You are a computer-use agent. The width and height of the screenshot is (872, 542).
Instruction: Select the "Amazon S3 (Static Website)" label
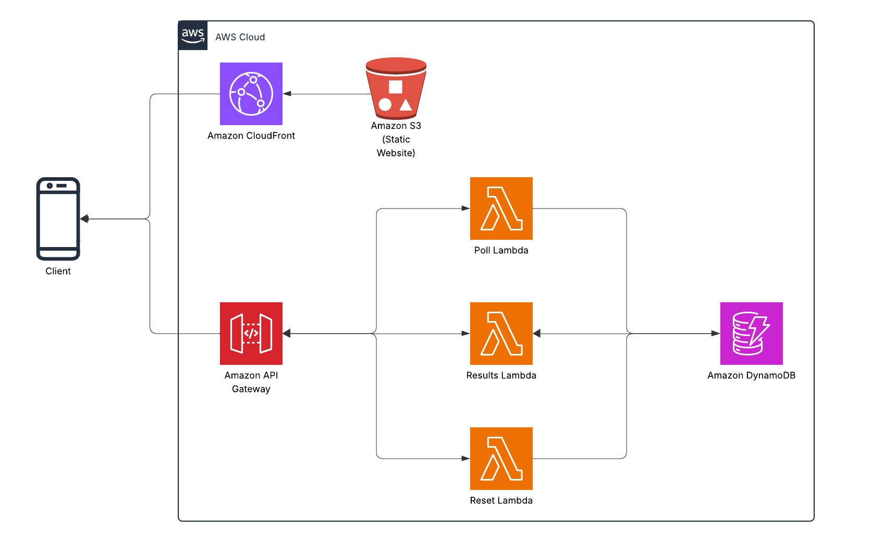click(x=396, y=139)
